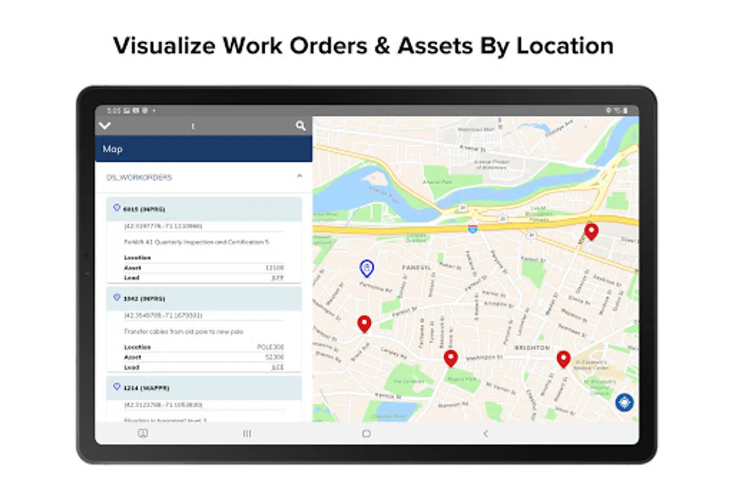Tap the pin icon on work order 6015
This screenshot has height=480, width=733.
[x=117, y=208]
